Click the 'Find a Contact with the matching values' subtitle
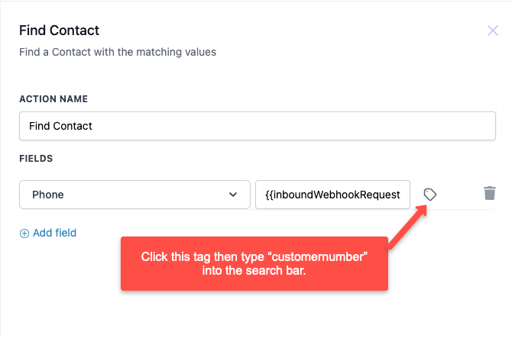 click(x=118, y=52)
